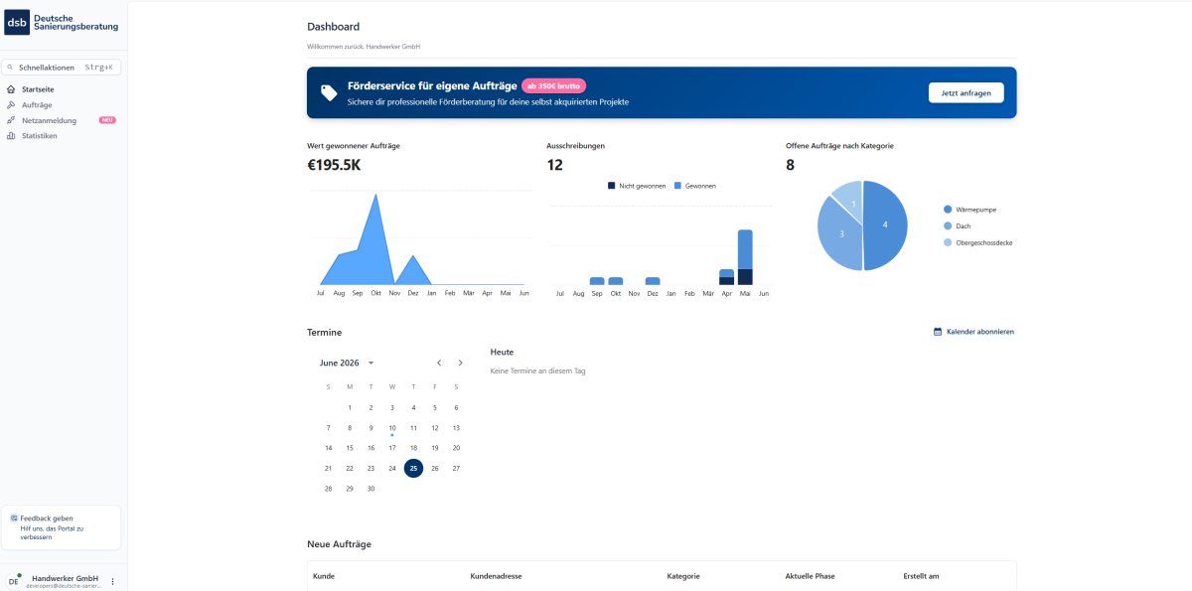Click the Aktuelle Phase column header

pos(810,576)
